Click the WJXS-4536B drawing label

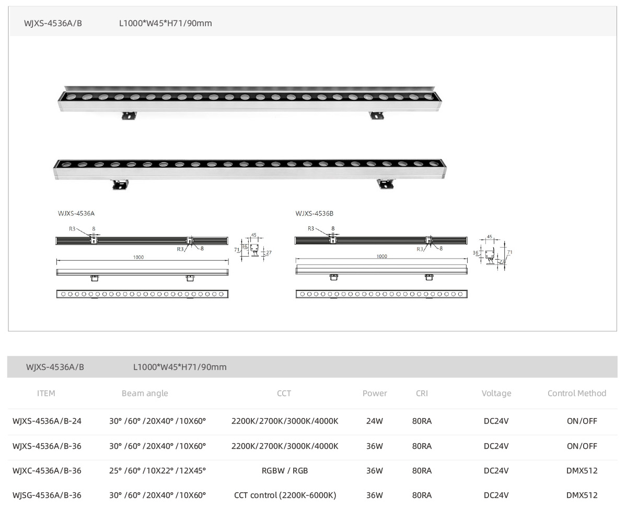click(314, 213)
